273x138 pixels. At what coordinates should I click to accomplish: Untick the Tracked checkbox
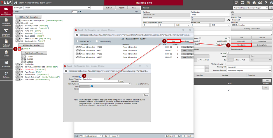[x=80, y=76]
